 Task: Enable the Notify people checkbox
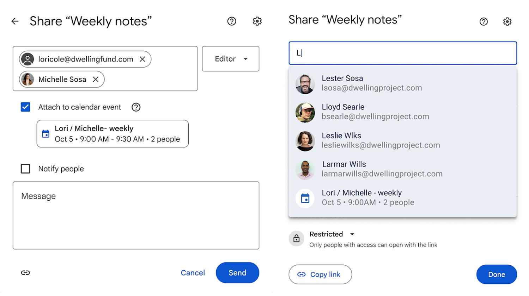pos(25,169)
